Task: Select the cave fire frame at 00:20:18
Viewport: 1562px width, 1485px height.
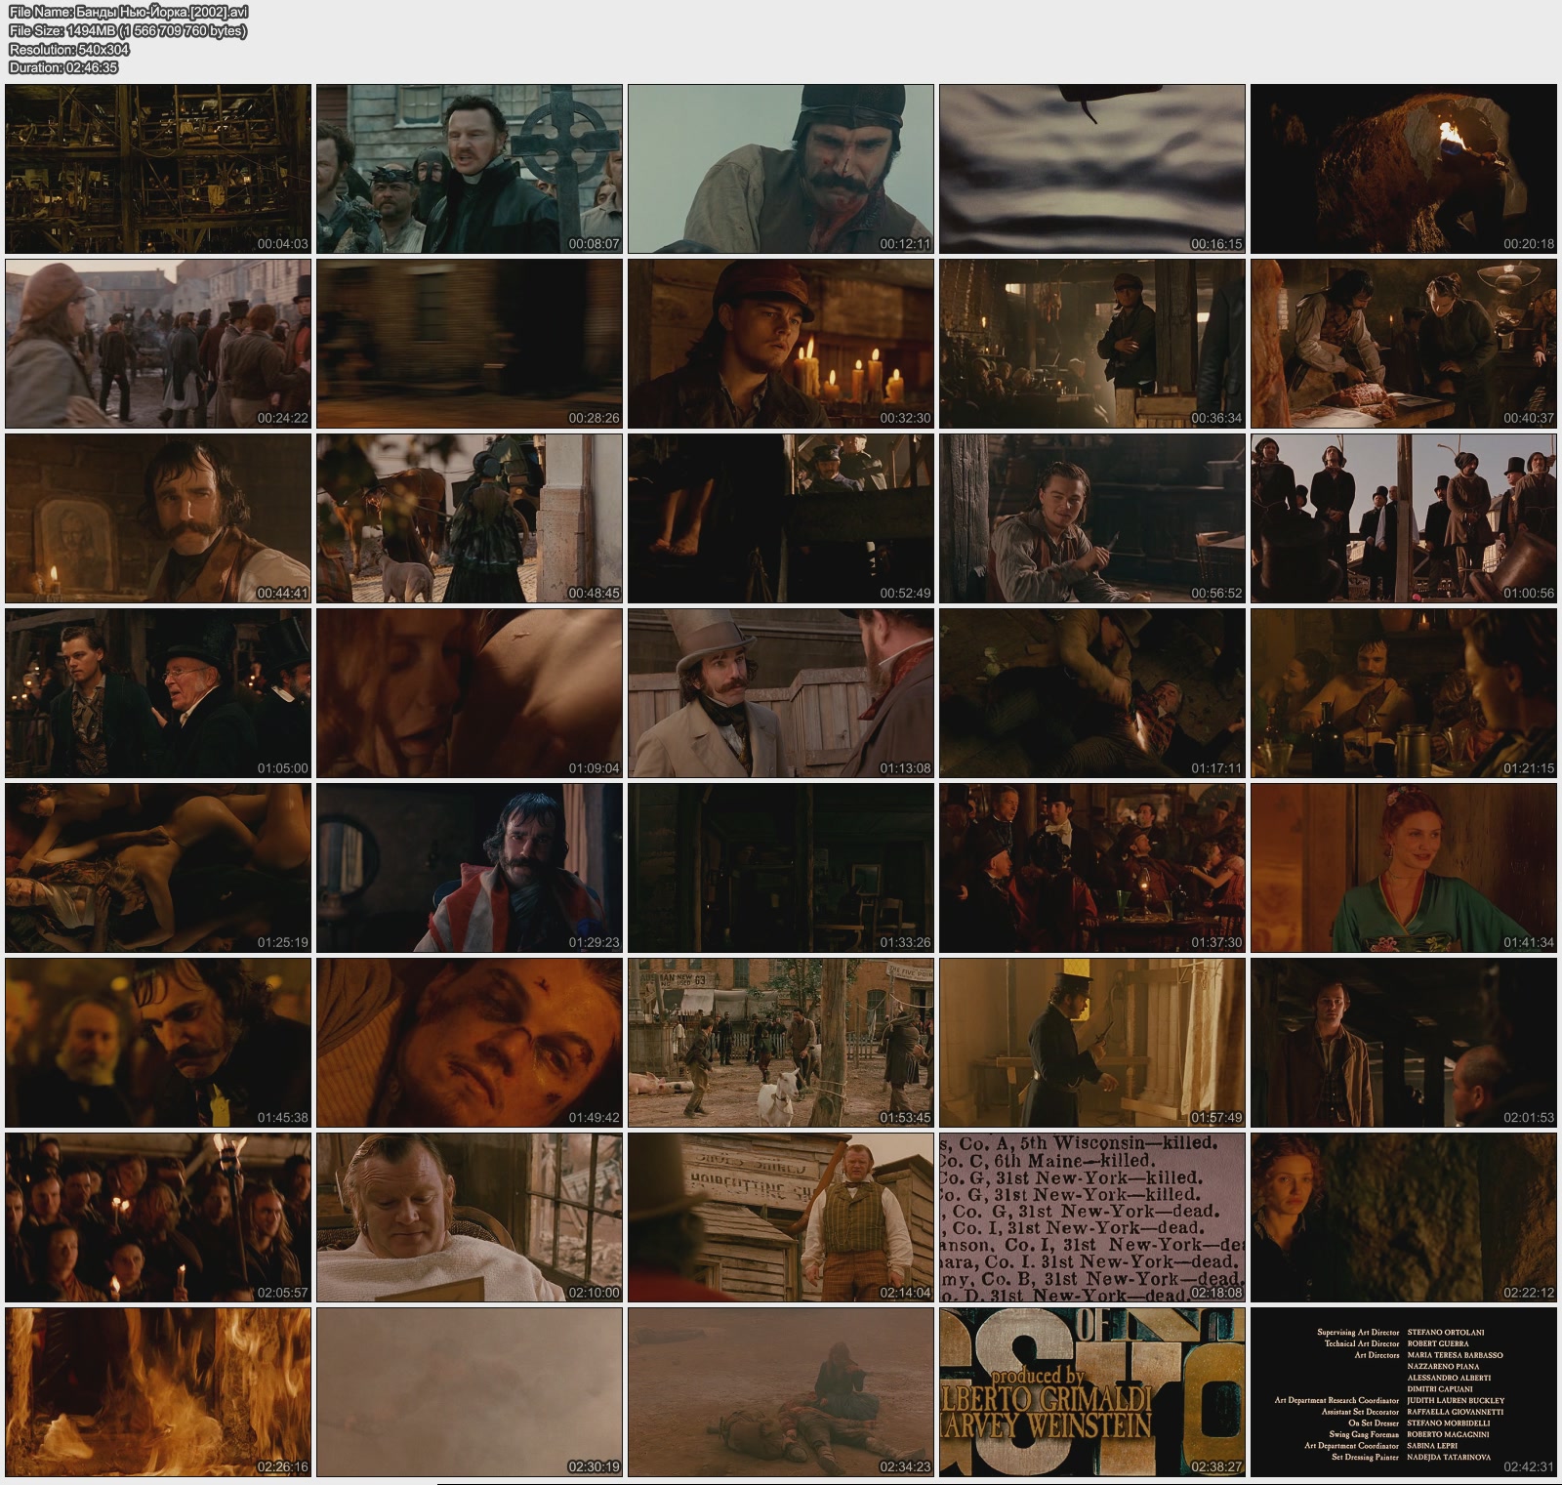Action: (x=1403, y=169)
